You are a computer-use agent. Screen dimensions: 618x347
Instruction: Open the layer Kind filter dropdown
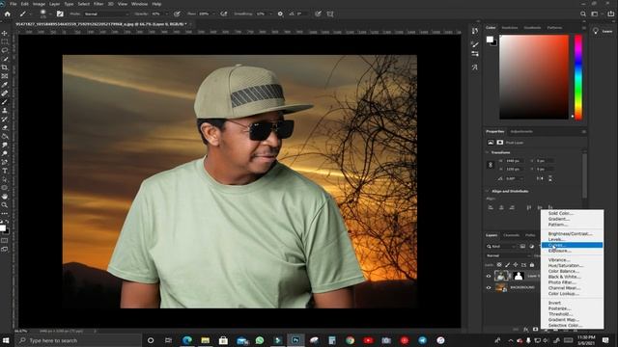tap(501, 247)
